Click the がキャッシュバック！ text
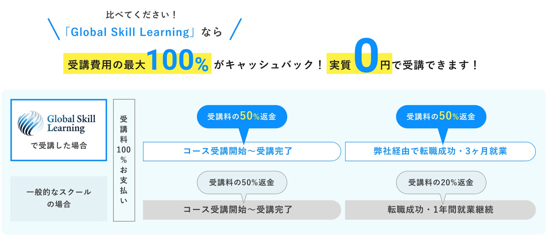 click(268, 65)
